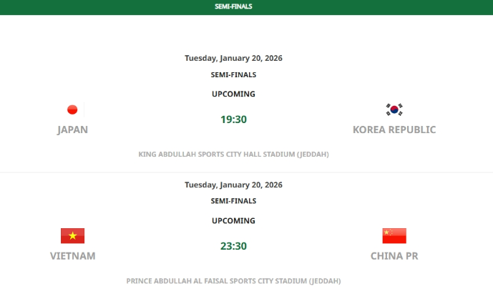
Task: Click the China PR flag icon
Action: (394, 236)
